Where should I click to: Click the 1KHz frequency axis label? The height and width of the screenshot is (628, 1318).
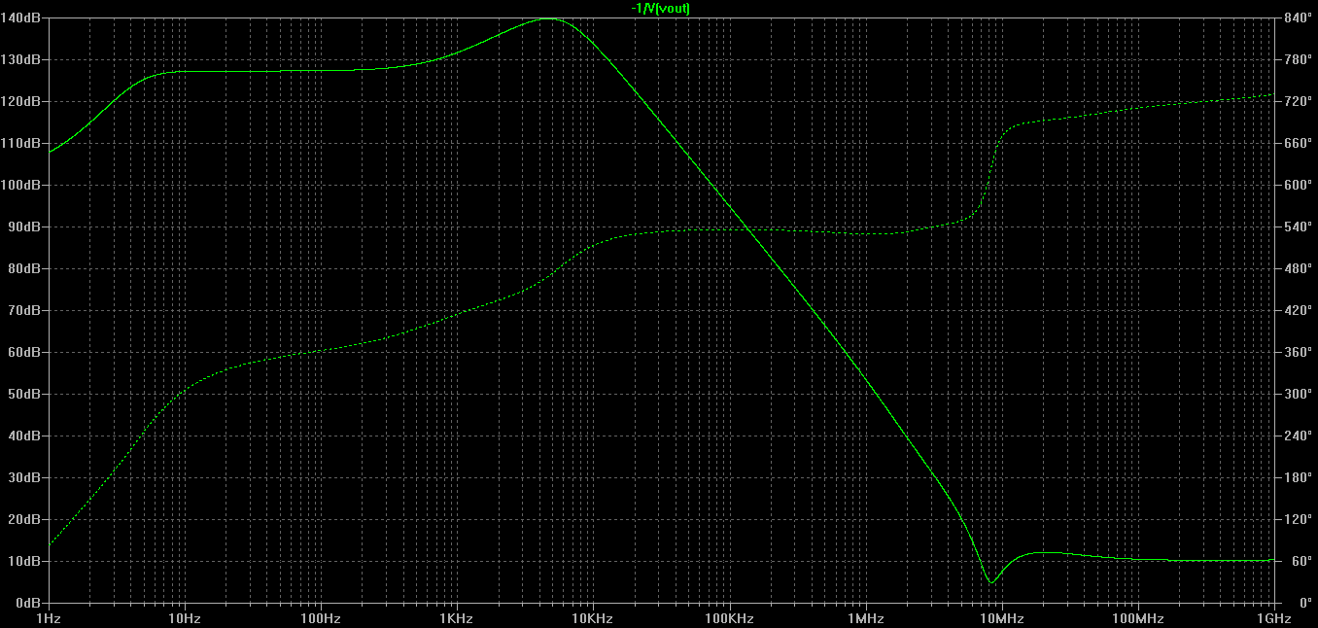point(457,618)
